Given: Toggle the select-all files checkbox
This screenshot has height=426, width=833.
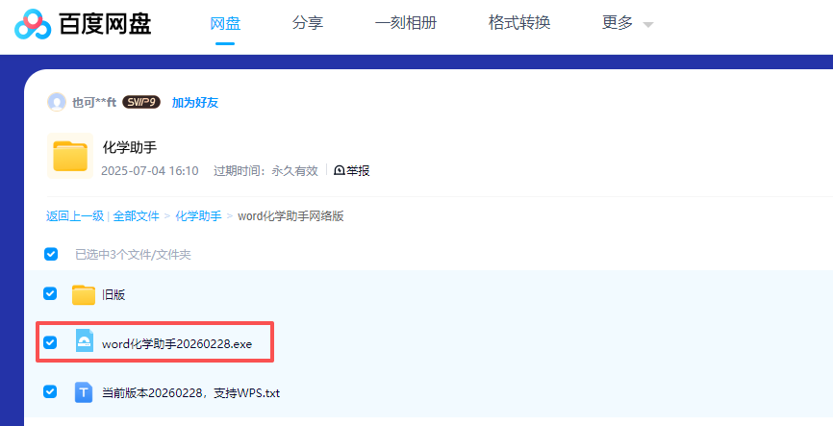Looking at the screenshot, I should (x=51, y=255).
